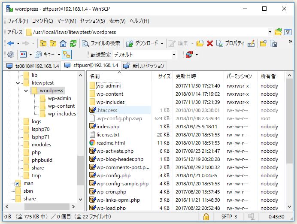
Task: Select wp-content in the tree
Action: (61, 106)
